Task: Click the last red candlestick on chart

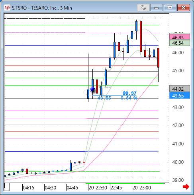Action: coord(158,58)
